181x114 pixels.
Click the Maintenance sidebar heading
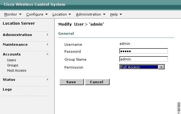point(15,45)
